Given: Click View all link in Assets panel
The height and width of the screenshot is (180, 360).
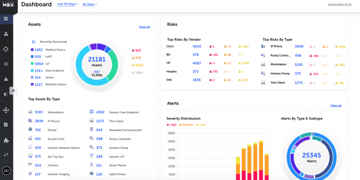Looking at the screenshot, I should click(x=144, y=27).
